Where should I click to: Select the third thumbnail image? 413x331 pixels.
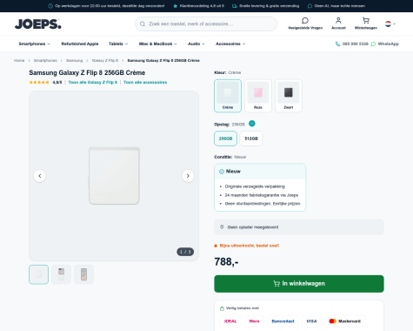(x=83, y=274)
